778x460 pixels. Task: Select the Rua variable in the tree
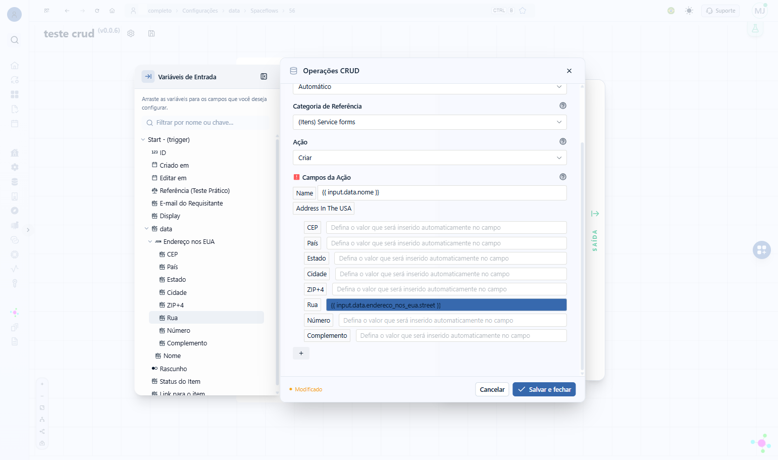pyautogui.click(x=206, y=318)
